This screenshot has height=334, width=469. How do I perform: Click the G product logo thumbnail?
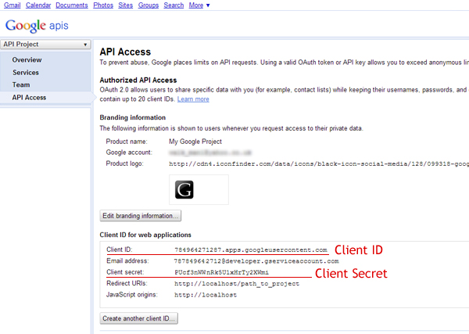pyautogui.click(x=184, y=190)
